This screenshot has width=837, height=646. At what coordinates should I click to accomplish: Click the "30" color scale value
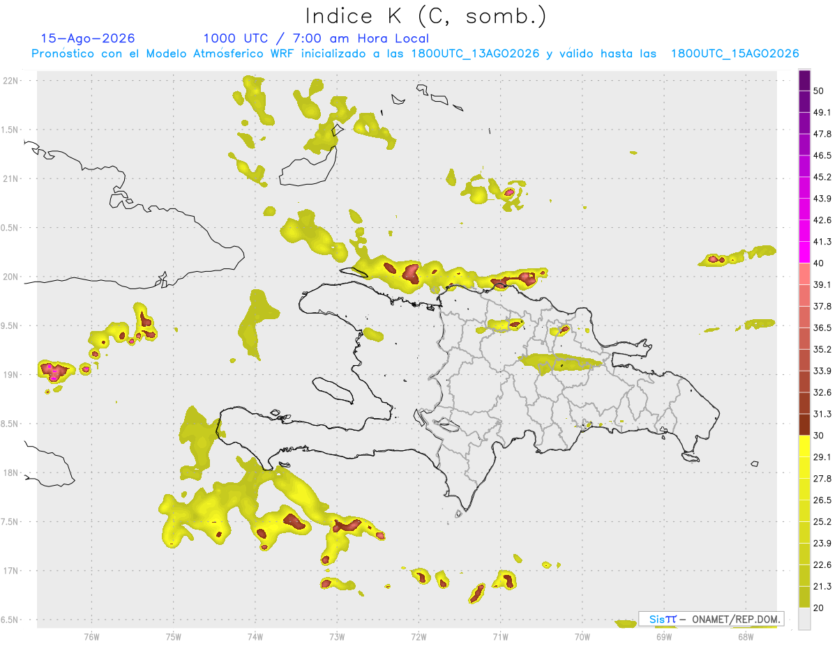pyautogui.click(x=819, y=436)
